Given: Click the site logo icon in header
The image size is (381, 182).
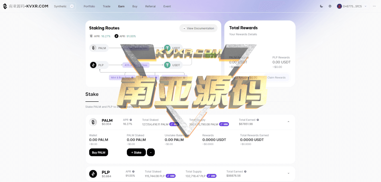Looking at the screenshot, I should [5, 6].
